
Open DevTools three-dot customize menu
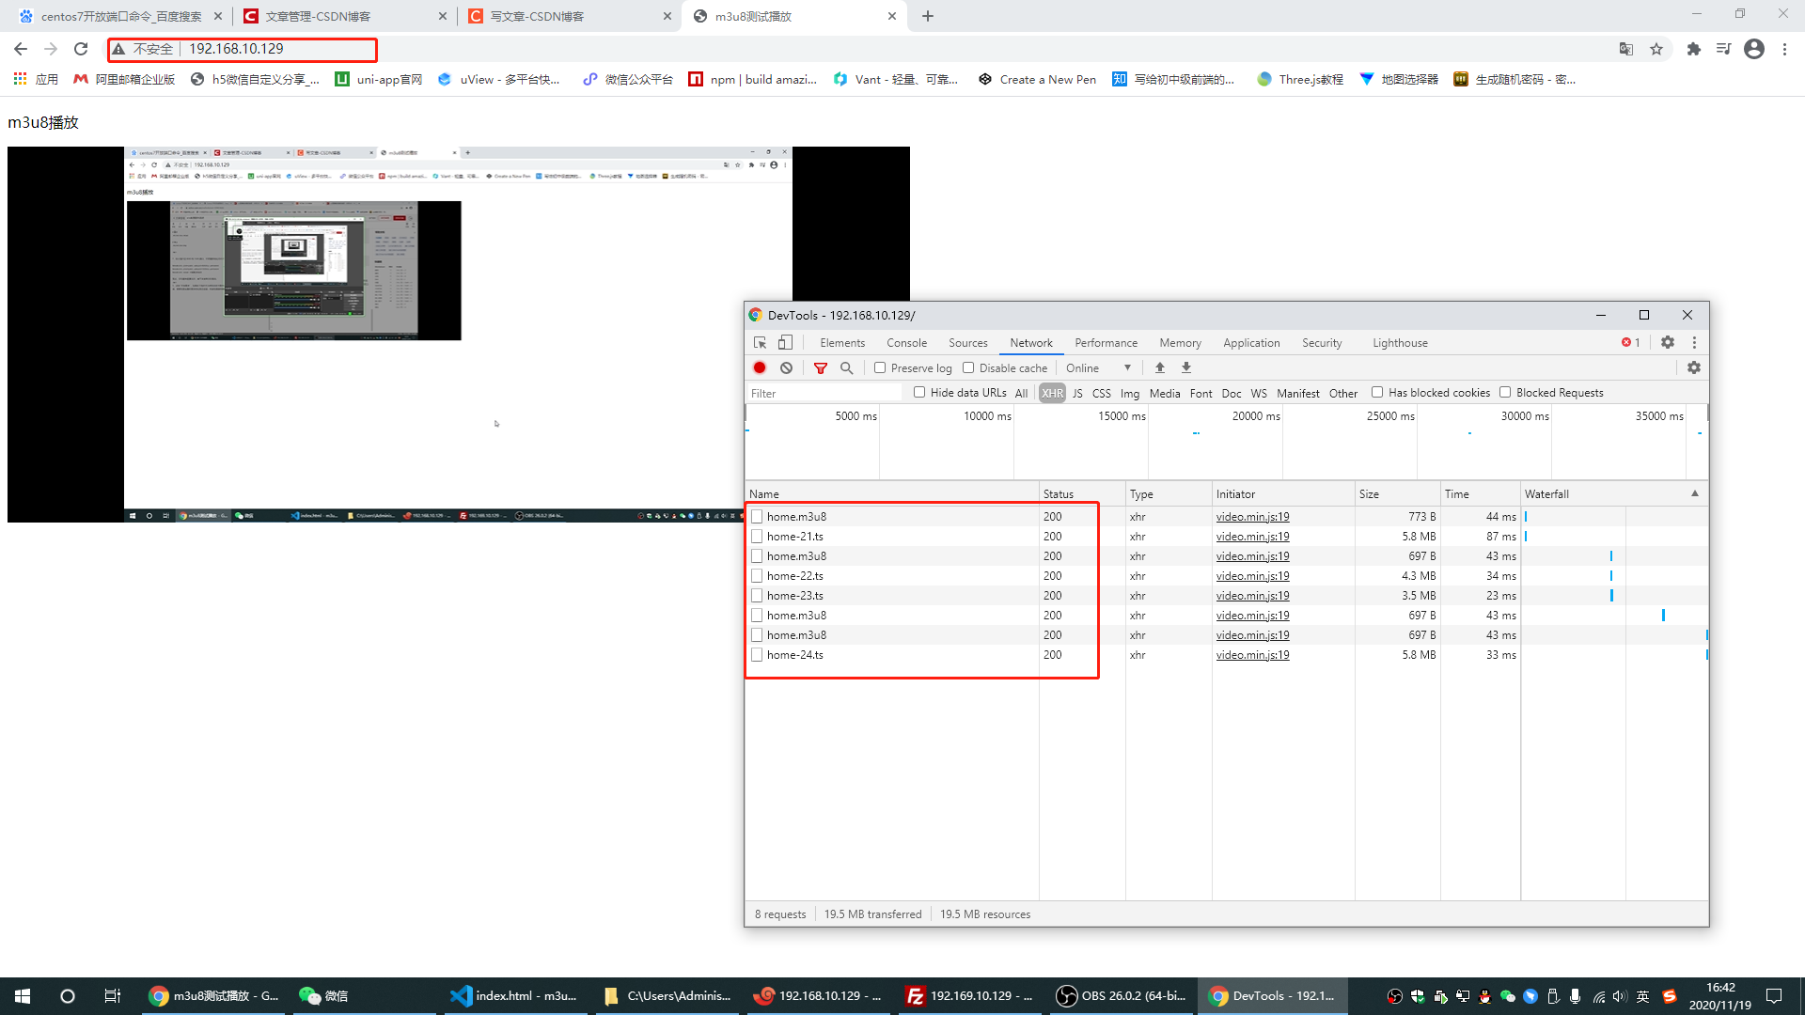pos(1694,342)
